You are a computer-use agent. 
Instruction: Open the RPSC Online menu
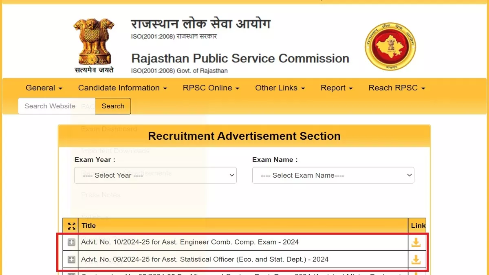pos(211,88)
